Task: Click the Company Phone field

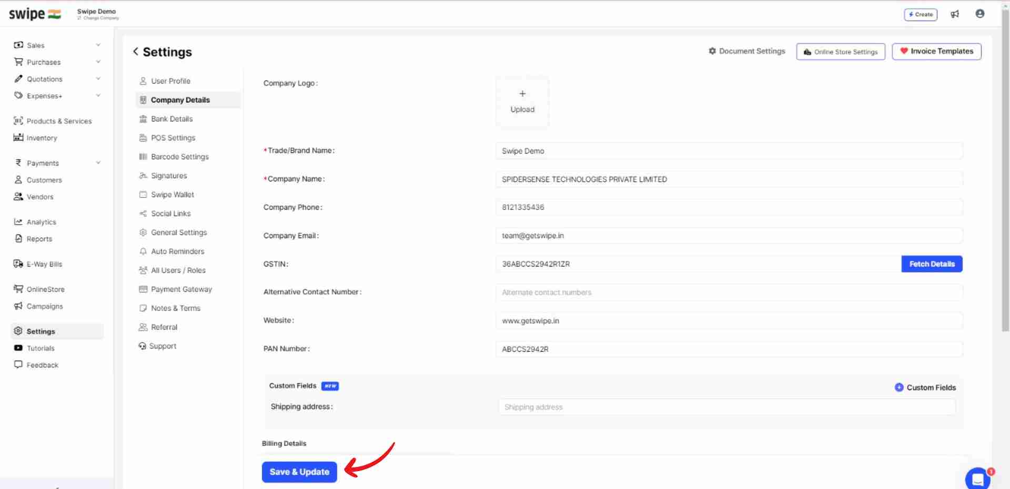Action: (729, 207)
